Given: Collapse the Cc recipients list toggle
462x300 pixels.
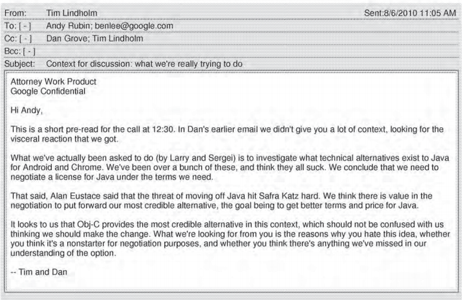Looking at the screenshot, I should [x=26, y=39].
